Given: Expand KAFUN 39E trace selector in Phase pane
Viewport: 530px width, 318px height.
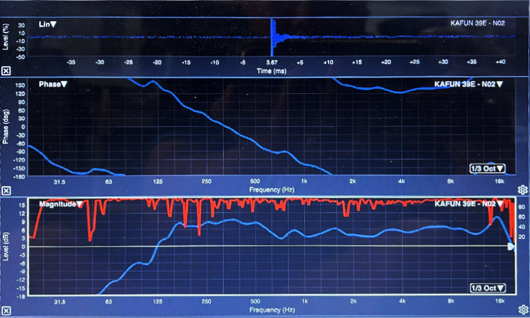Looking at the screenshot, I should pos(468,84).
